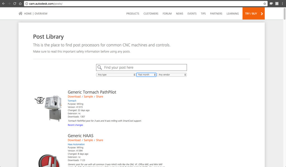Click the magnifier icon in search box
286x167 pixels.
tap(100, 67)
